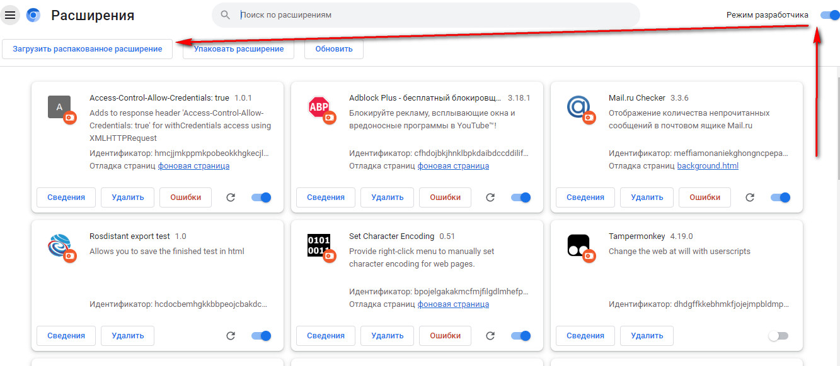
Task: Click Удалить for Rosdistant export test
Action: coord(128,336)
